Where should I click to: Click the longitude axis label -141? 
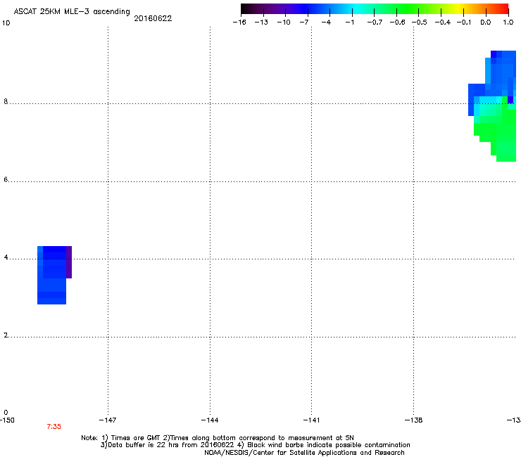(x=311, y=420)
